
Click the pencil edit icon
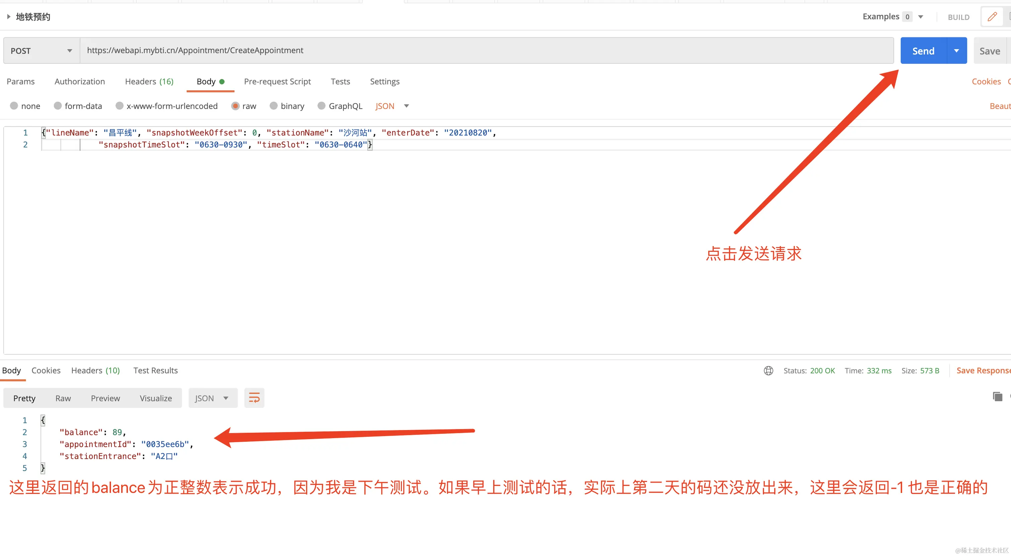992,17
